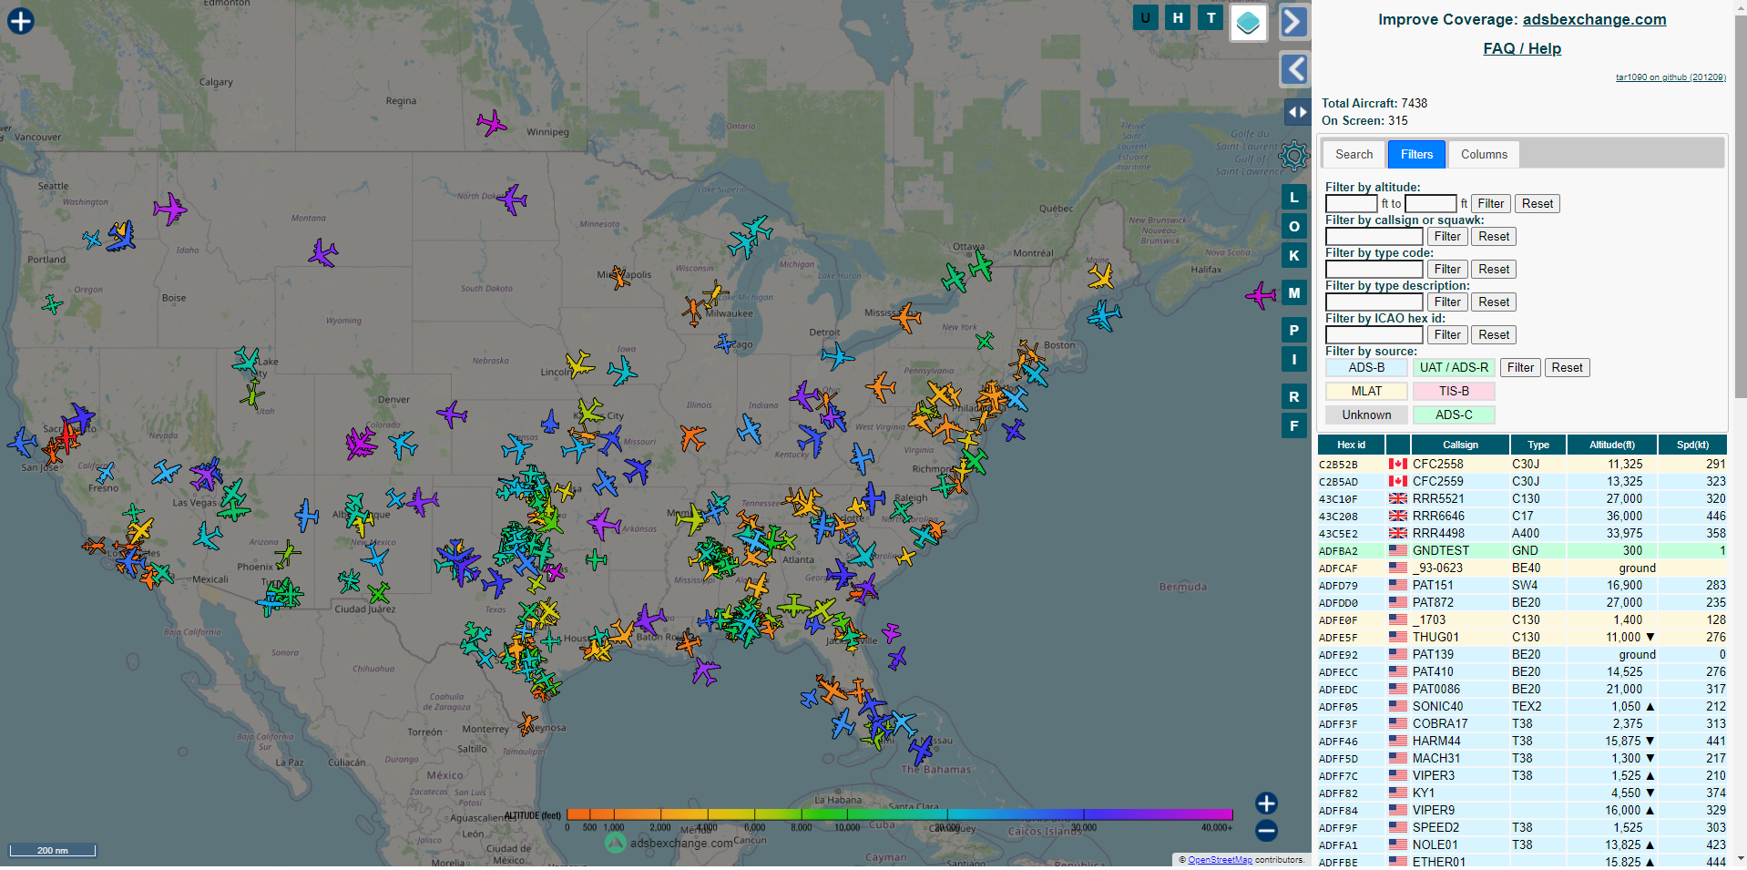
Task: Click the F map button
Action: tap(1294, 425)
